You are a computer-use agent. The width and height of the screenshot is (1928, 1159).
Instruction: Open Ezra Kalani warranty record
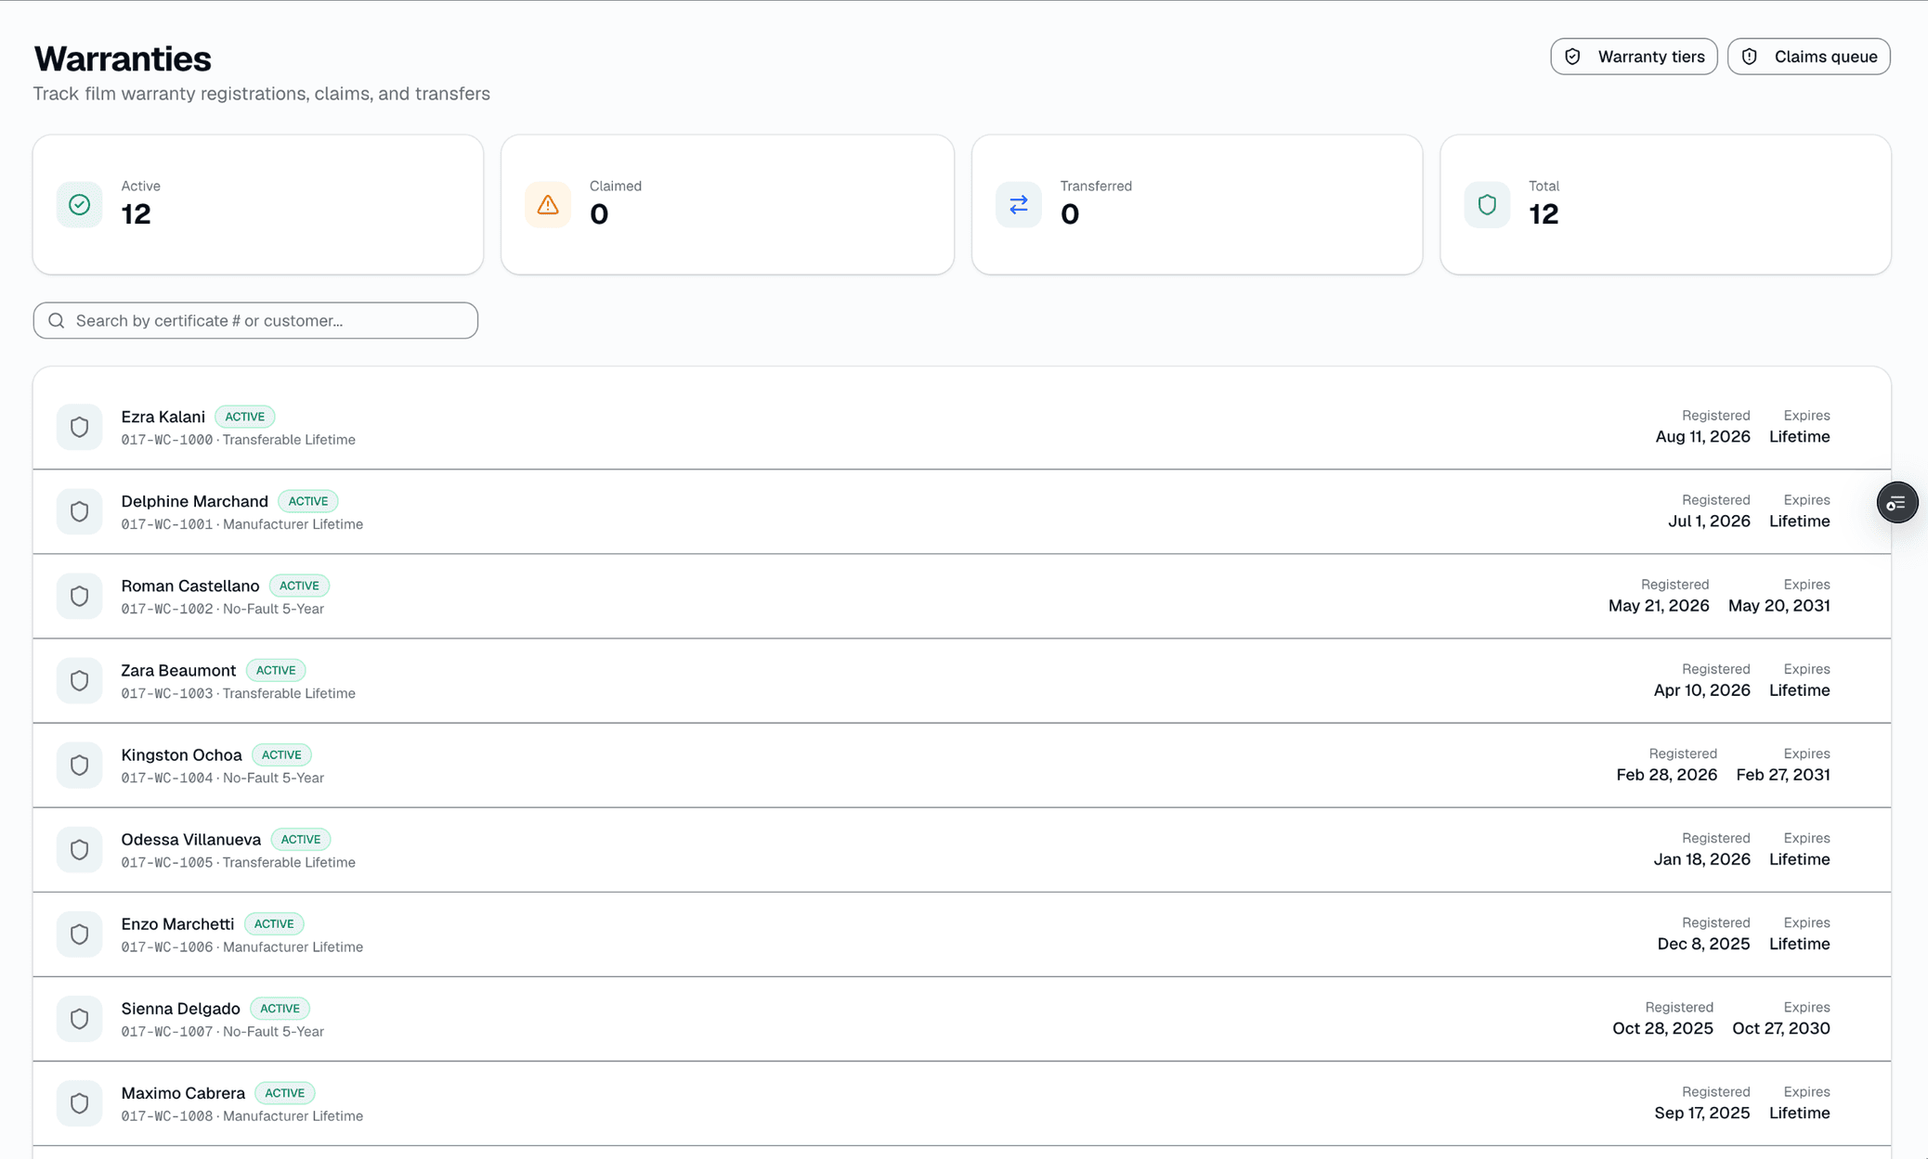click(x=961, y=427)
